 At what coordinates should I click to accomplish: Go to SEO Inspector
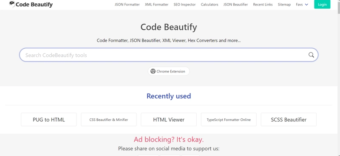tap(184, 5)
